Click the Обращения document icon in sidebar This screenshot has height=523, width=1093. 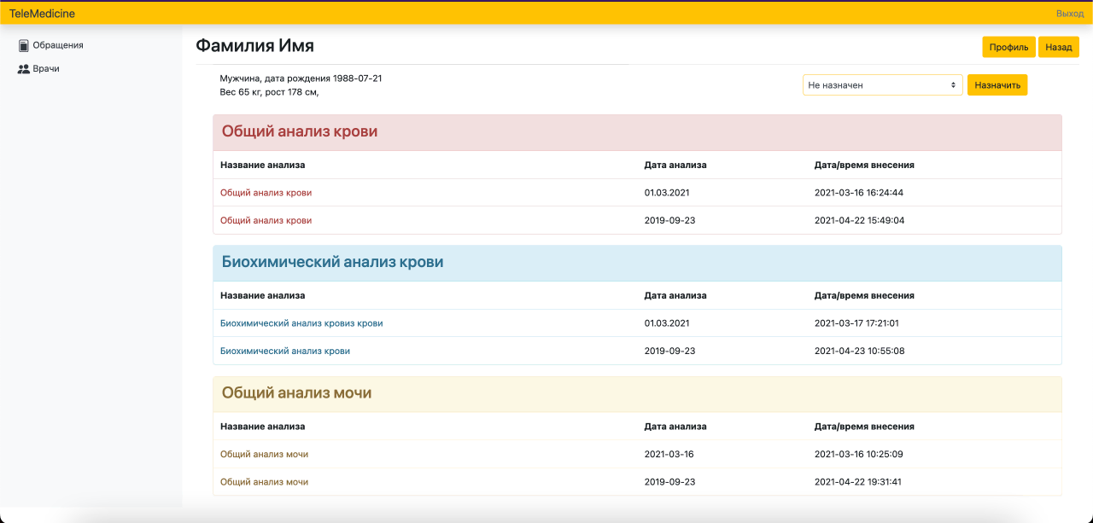pos(24,45)
